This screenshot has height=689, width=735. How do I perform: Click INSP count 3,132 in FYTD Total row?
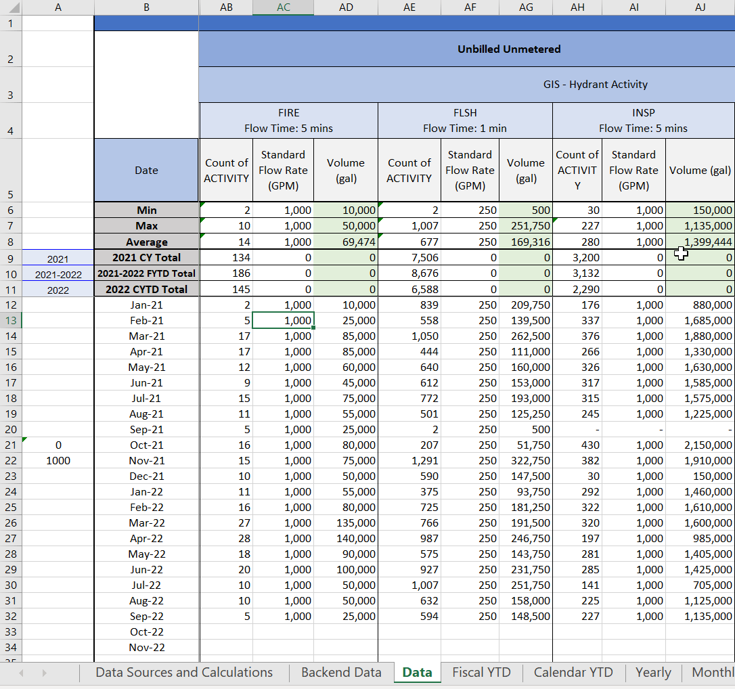click(x=577, y=273)
